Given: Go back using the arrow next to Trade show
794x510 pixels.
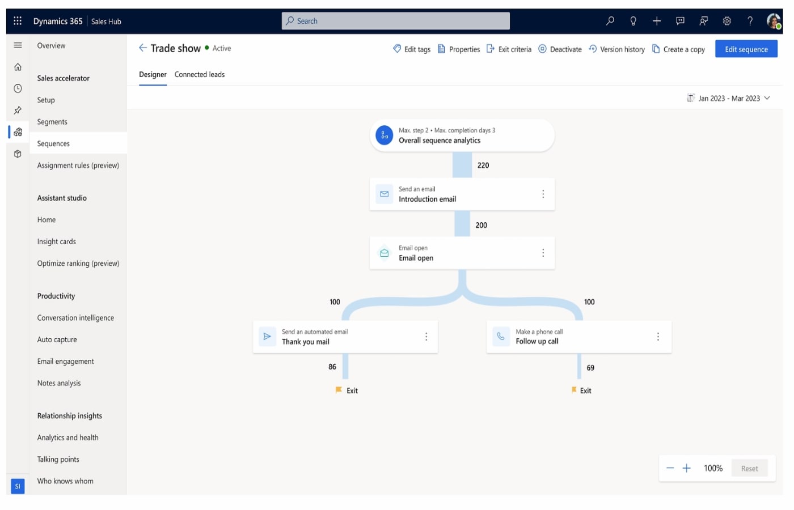Looking at the screenshot, I should tap(142, 48).
